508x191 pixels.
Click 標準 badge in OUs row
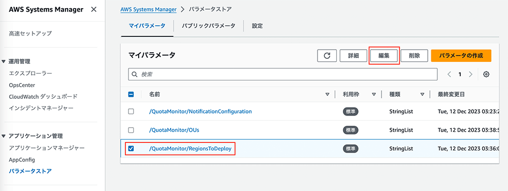[x=351, y=130]
